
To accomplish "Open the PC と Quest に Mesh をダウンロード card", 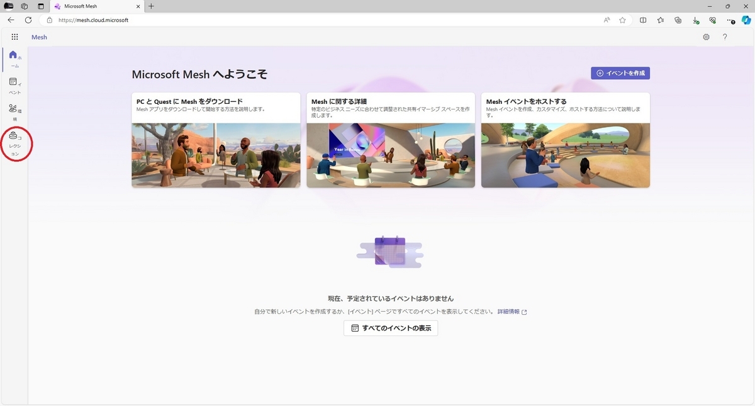I will click(216, 140).
